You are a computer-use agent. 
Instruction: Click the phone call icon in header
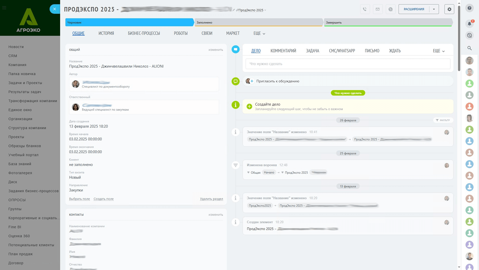(x=365, y=9)
